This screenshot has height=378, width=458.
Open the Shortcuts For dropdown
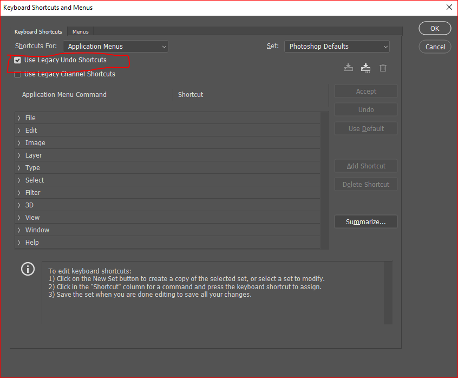click(115, 47)
